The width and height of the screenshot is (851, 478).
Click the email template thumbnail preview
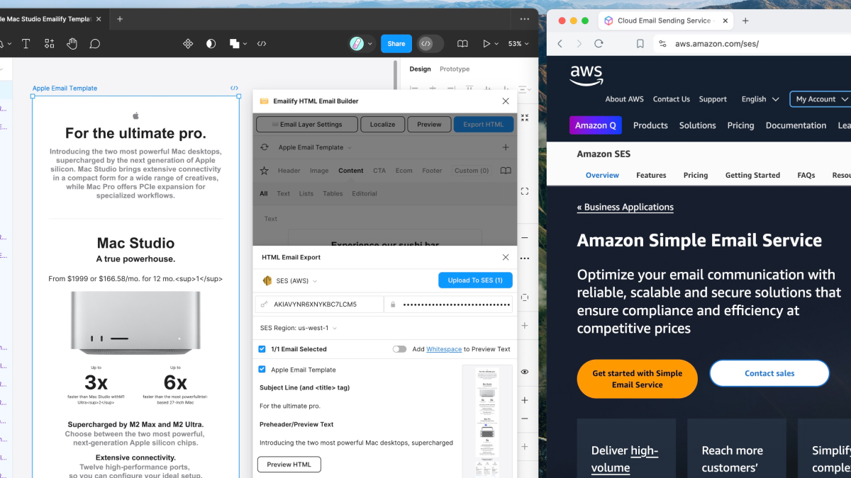pos(486,421)
